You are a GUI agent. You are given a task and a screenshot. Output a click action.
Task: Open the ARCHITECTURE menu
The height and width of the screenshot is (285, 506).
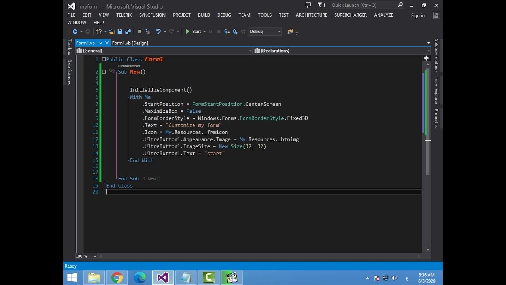click(x=312, y=15)
